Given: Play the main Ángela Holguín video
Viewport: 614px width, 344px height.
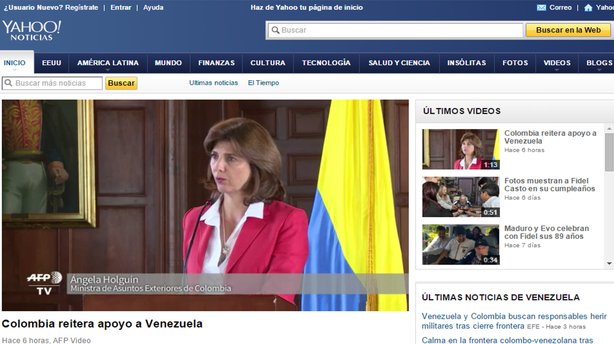Looking at the screenshot, I should coord(205,205).
